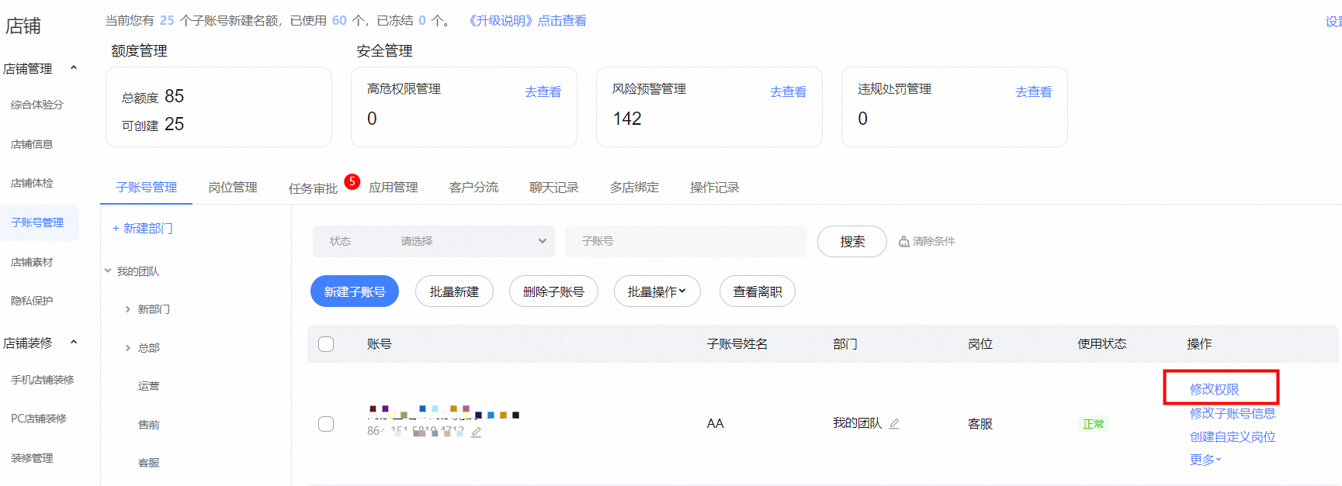This screenshot has width=1342, height=486.
Task: Click the 查看离职 button
Action: coord(758,291)
